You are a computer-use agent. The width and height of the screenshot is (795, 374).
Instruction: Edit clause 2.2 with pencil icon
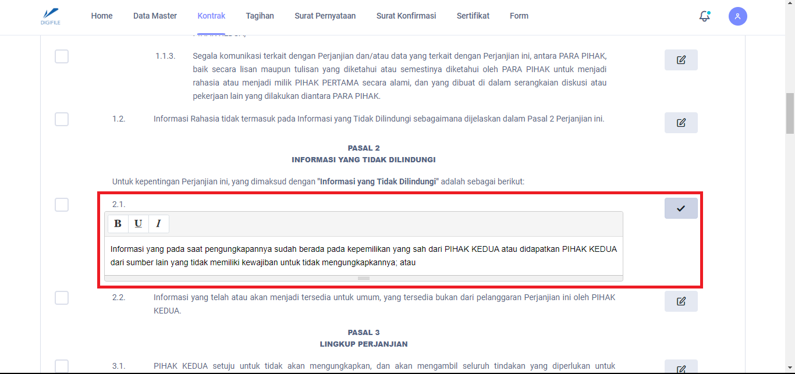coord(681,301)
